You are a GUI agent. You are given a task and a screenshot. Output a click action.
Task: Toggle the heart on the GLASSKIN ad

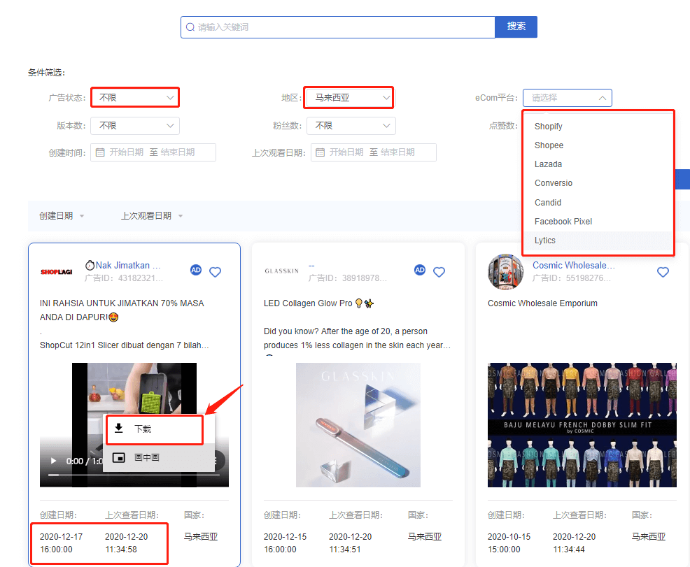click(x=439, y=272)
